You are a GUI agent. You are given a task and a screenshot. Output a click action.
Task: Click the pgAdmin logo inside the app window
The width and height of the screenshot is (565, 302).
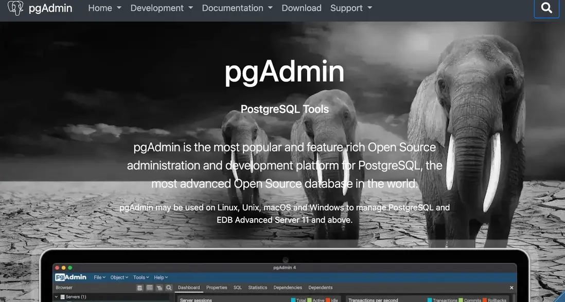coord(70,277)
